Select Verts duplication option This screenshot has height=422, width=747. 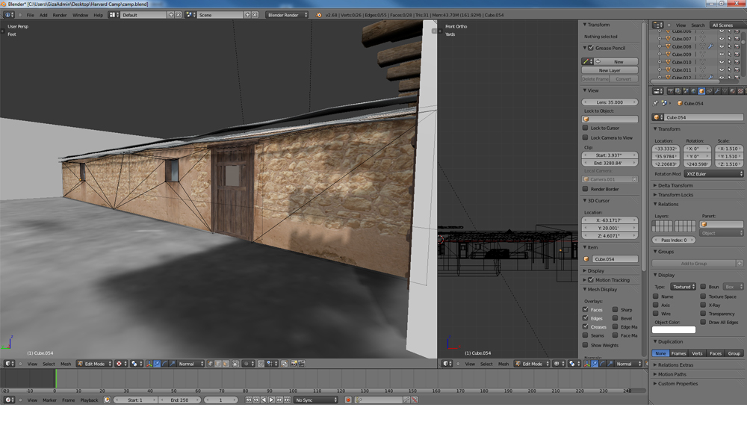(697, 353)
